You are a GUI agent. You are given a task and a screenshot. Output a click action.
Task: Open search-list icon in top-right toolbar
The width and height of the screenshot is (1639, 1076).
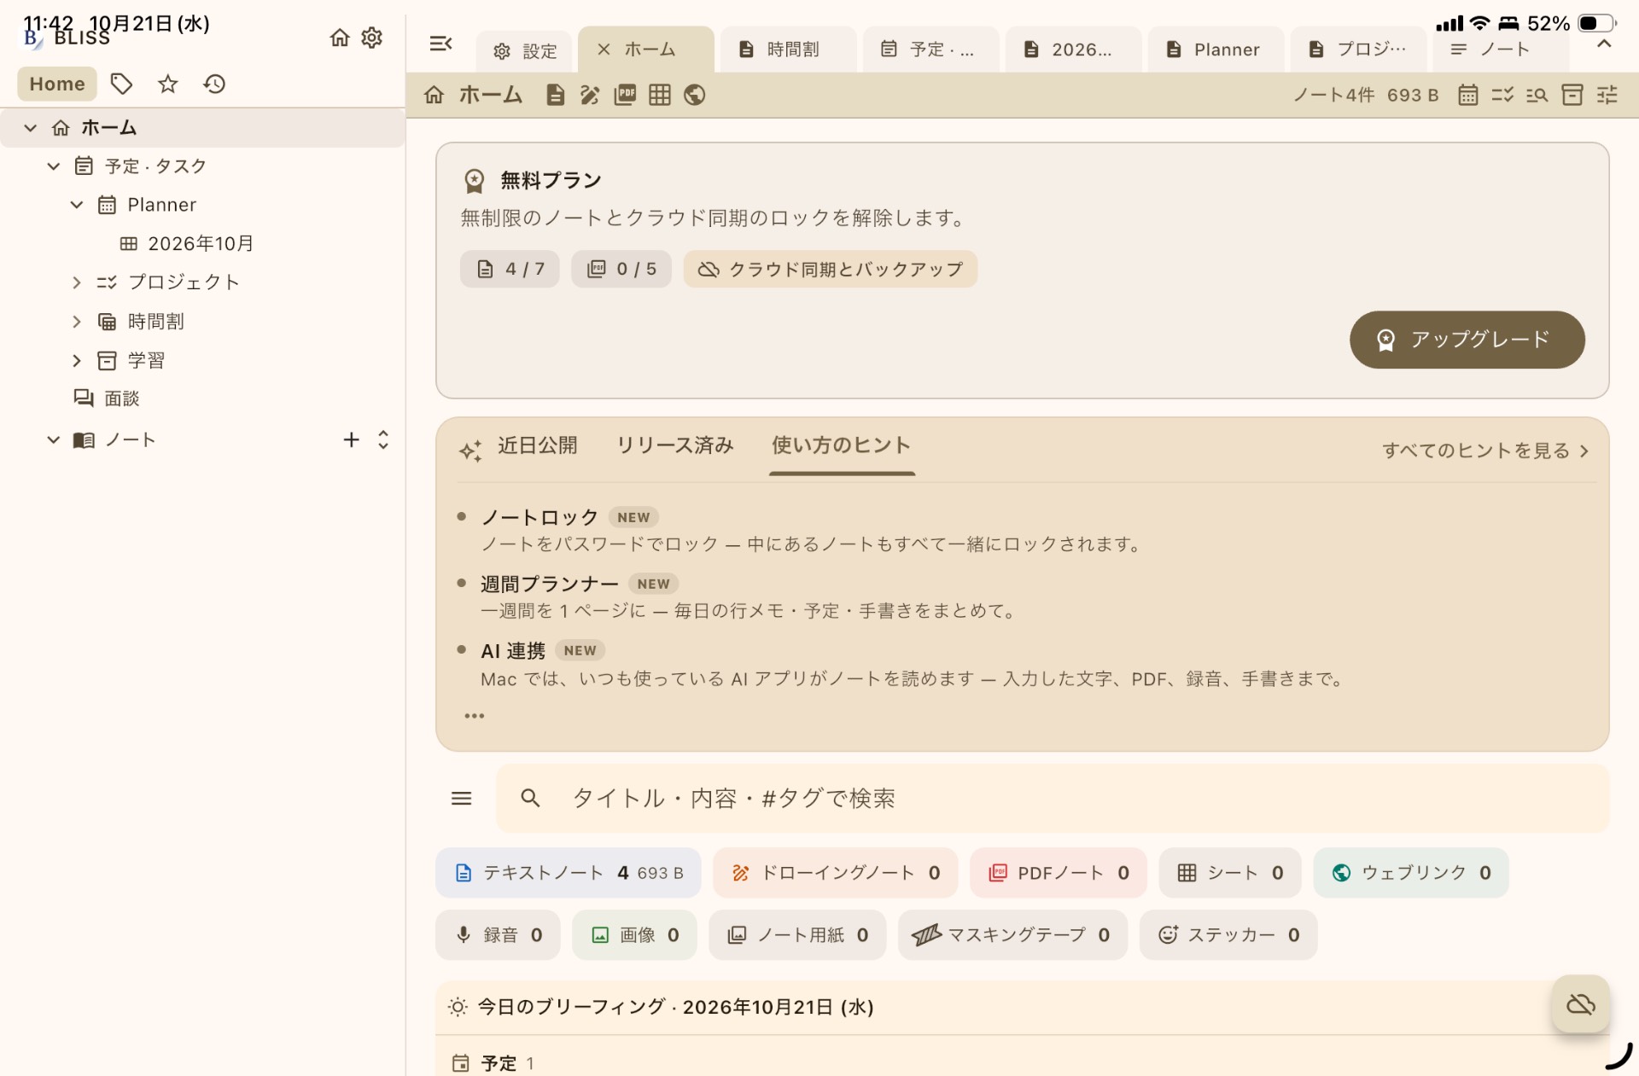1537,95
